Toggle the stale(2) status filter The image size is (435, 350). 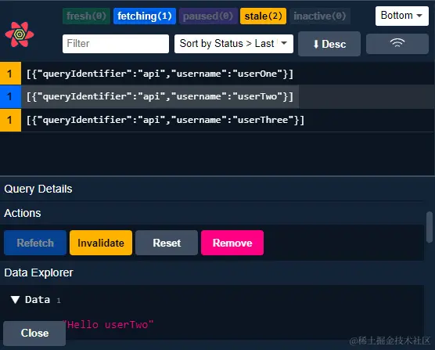pyautogui.click(x=264, y=16)
